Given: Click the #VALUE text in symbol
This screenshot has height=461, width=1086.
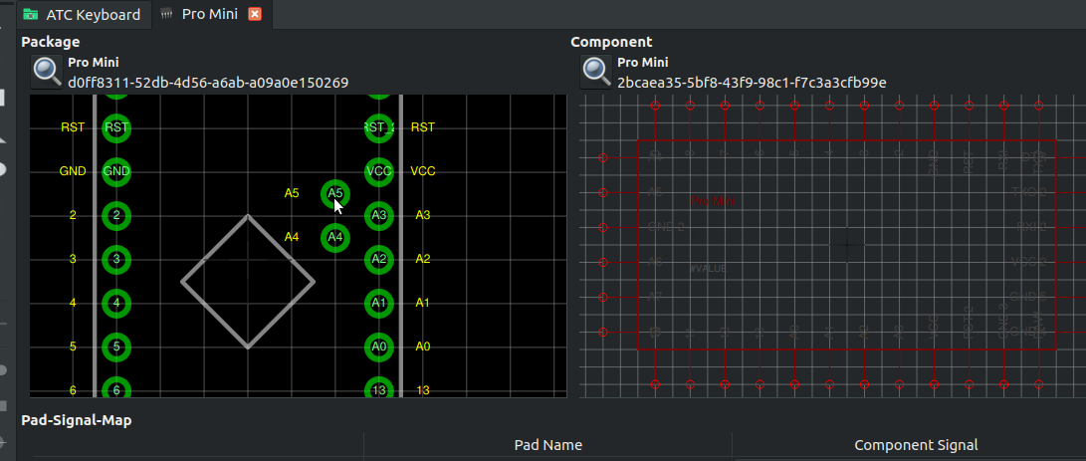Looking at the screenshot, I should coord(709,268).
